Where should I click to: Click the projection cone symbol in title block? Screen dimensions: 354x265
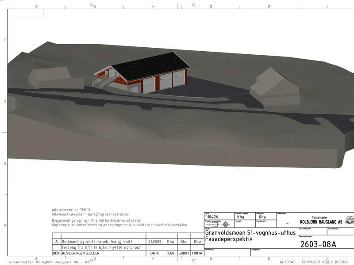212,224
